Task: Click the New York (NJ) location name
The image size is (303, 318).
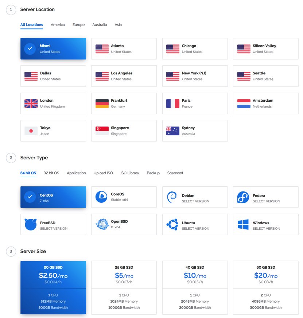Action: 194,73
